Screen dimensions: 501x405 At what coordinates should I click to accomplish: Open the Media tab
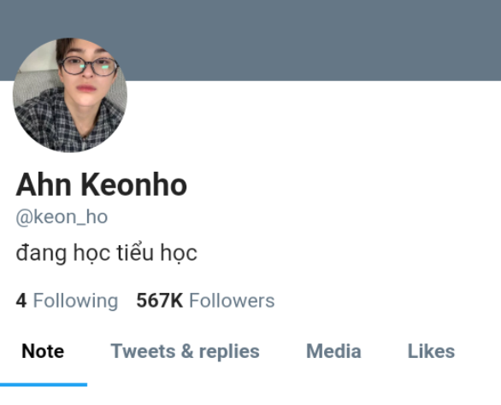click(333, 351)
